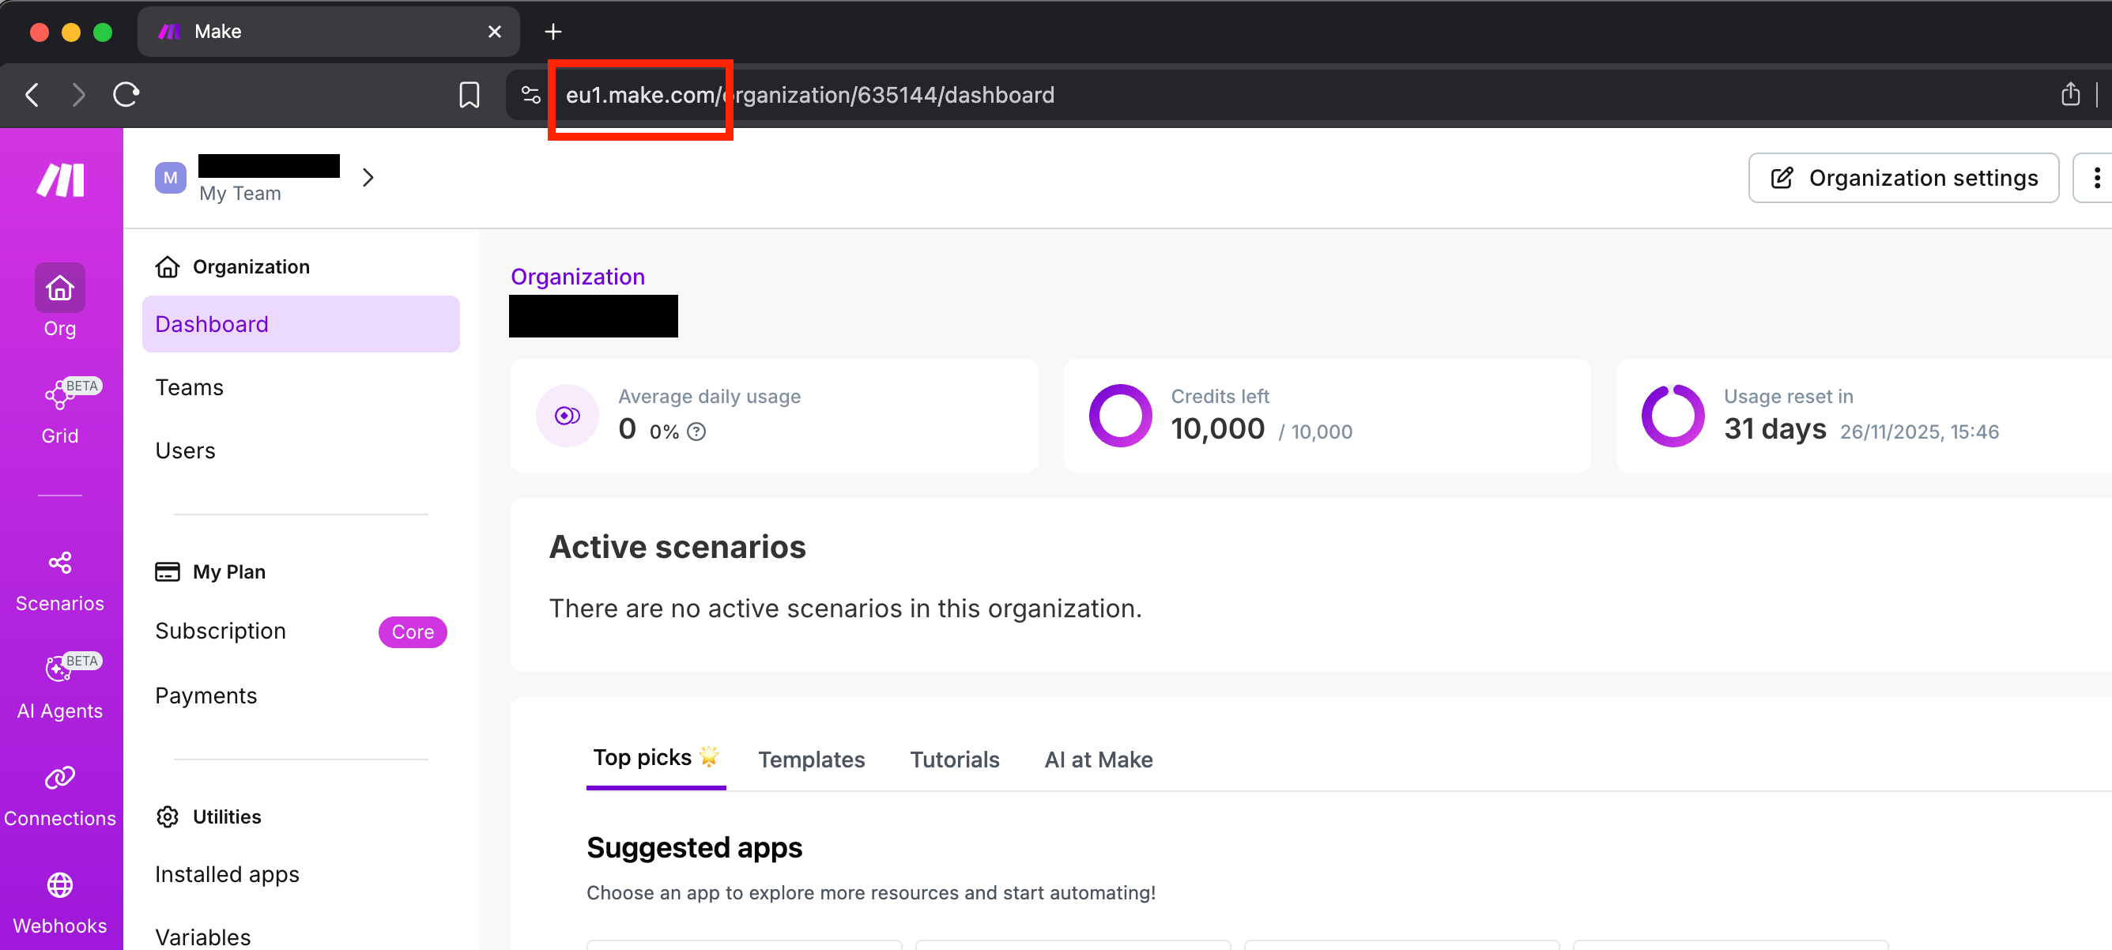Open site settings icon in address bar
Viewport: 2112px width, 950px height.
pos(530,95)
